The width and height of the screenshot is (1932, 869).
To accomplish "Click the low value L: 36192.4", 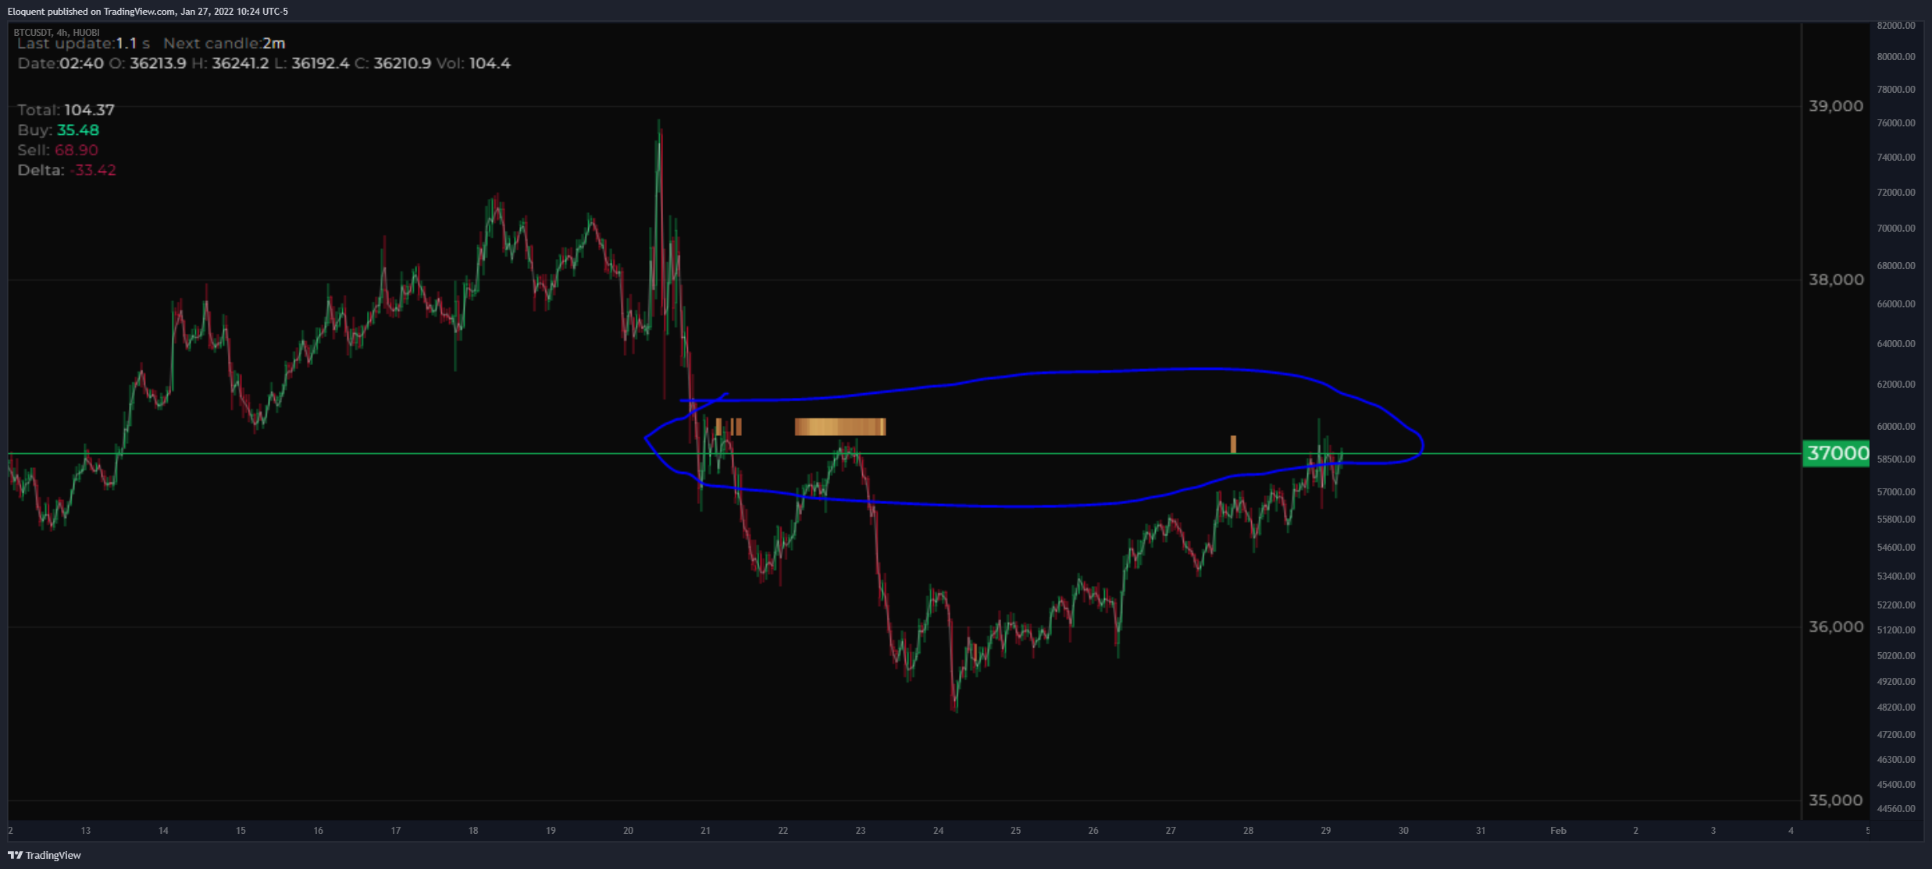I will 312,63.
